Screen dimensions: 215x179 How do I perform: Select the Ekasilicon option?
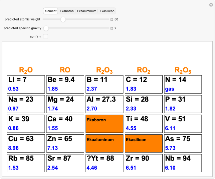tap(107, 11)
